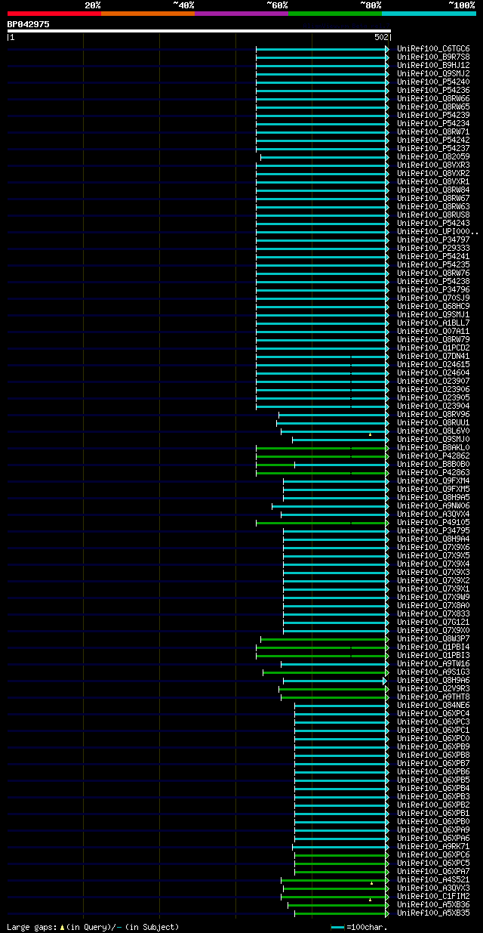The width and height of the screenshot is (483, 933).
Task: Select the UniRef100_P34795 label
Action: [x=433, y=530]
